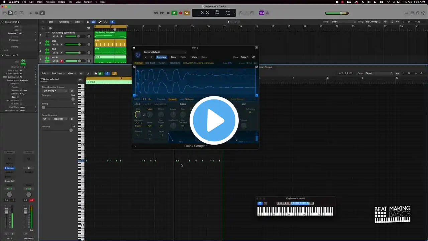Select the RECORDER mode tab

(175, 63)
